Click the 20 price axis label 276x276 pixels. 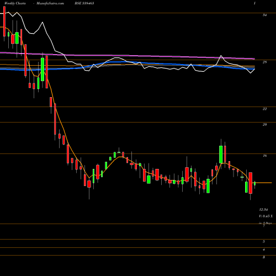264,125
